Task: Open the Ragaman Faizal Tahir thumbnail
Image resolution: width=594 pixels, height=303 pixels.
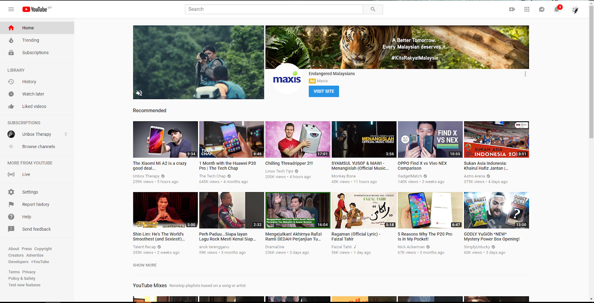Action: tap(364, 210)
